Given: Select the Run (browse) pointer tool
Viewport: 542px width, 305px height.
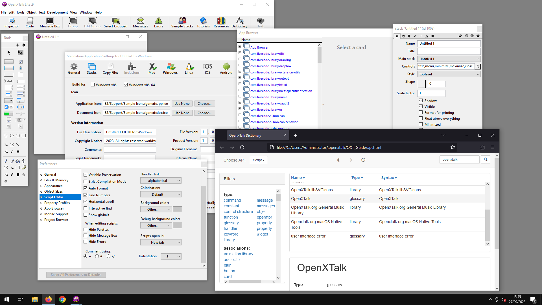Looking at the screenshot, I should point(9,53).
